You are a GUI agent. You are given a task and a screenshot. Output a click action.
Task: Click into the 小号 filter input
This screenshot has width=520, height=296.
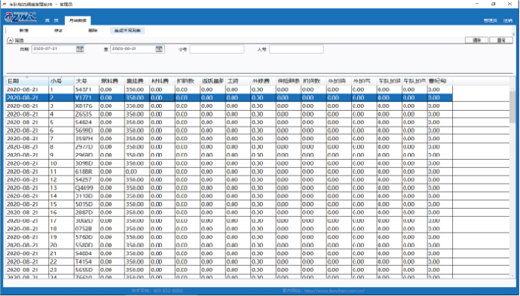click(x=217, y=49)
